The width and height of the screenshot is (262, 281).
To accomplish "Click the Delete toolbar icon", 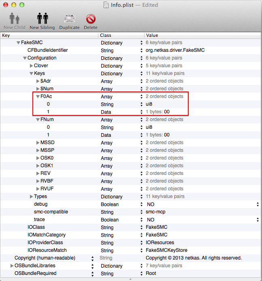I will [90, 19].
